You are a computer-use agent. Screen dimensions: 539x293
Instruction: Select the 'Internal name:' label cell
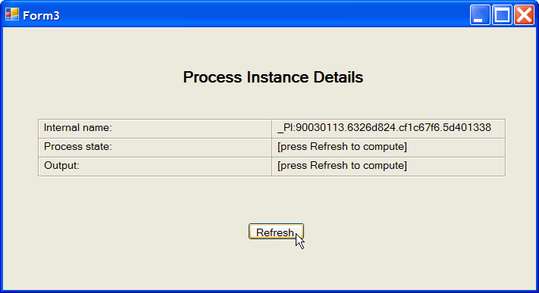155,129
